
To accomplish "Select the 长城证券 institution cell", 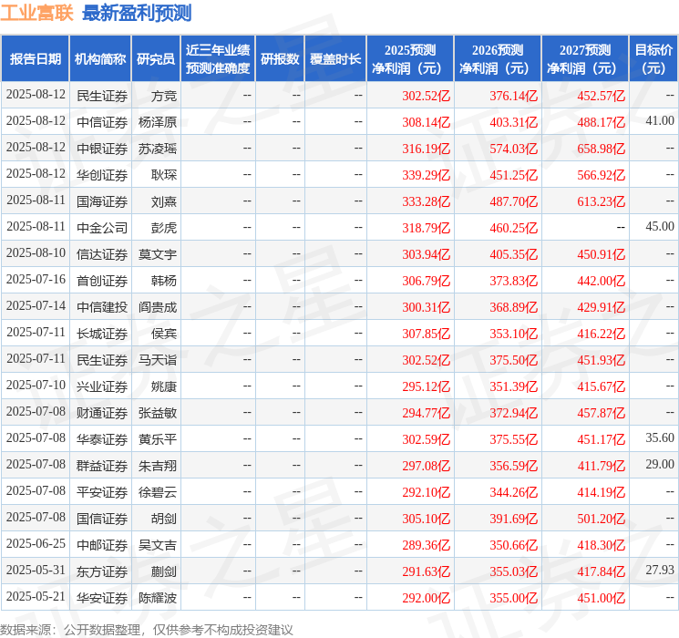I will pos(102,334).
